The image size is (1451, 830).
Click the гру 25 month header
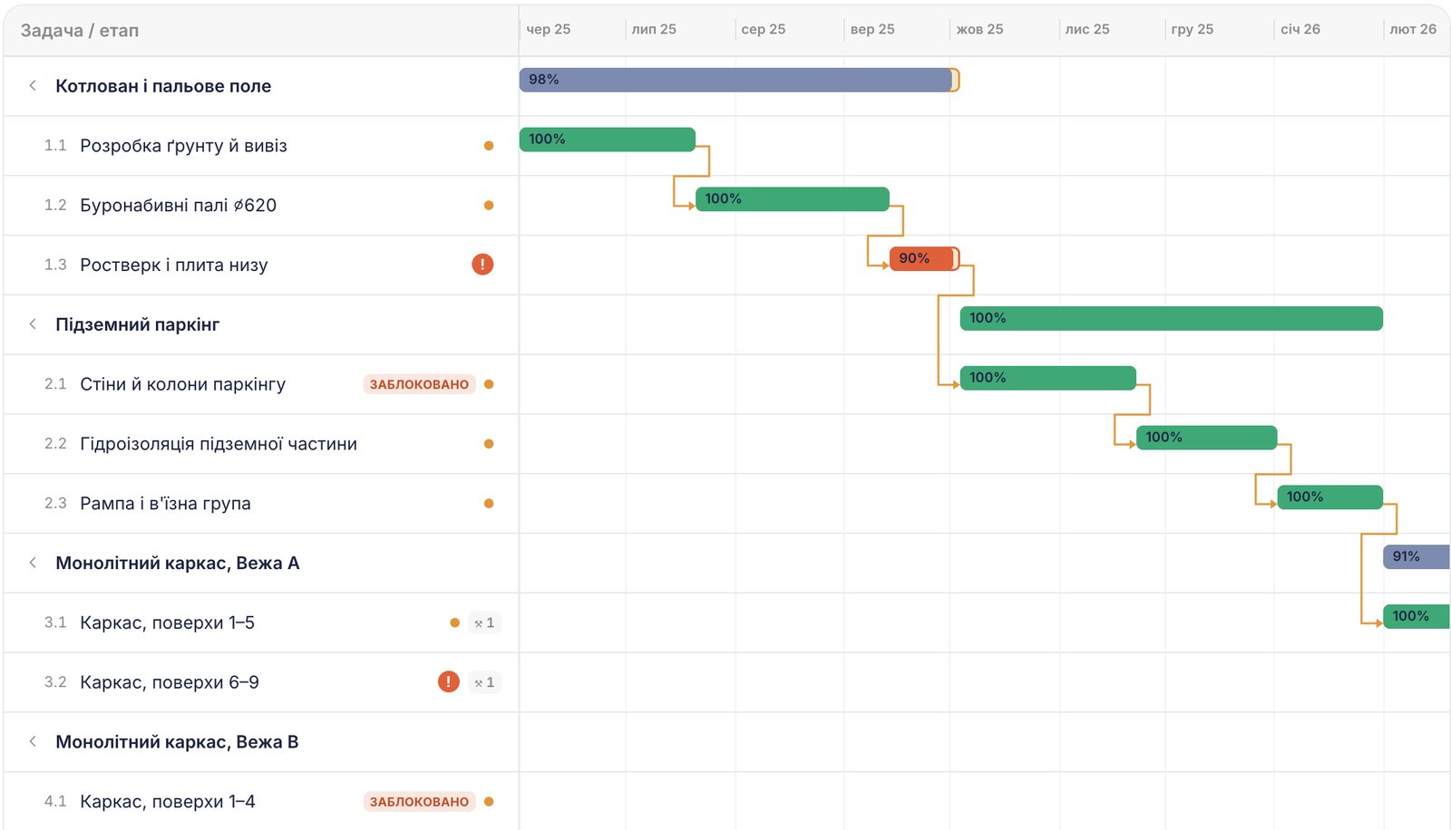[1193, 29]
